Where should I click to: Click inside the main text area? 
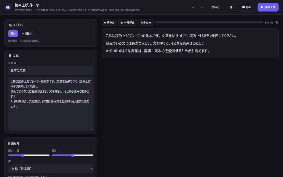[x=51, y=104]
